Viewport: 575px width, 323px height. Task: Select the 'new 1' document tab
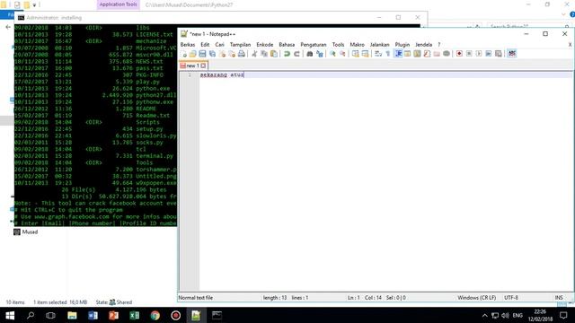[193, 65]
